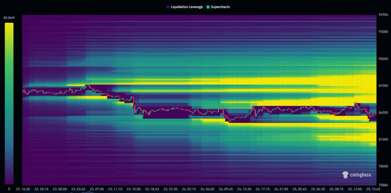
Task: Toggle the Liquidation Leverage legend series
Action: pyautogui.click(x=184, y=7)
